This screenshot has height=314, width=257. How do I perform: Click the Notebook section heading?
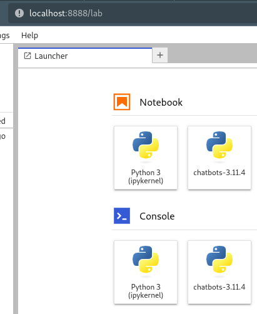point(161,103)
